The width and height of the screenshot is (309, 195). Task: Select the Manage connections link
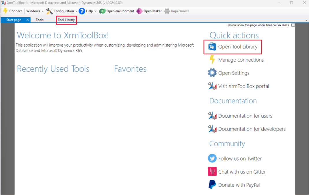pyautogui.click(x=241, y=60)
